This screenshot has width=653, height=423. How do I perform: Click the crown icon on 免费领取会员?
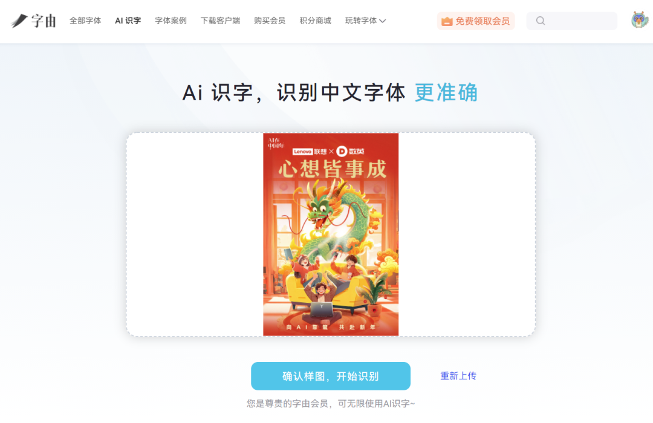pyautogui.click(x=447, y=21)
